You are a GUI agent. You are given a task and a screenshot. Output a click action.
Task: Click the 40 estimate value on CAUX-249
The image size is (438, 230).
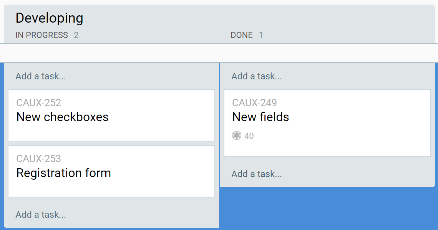click(249, 136)
